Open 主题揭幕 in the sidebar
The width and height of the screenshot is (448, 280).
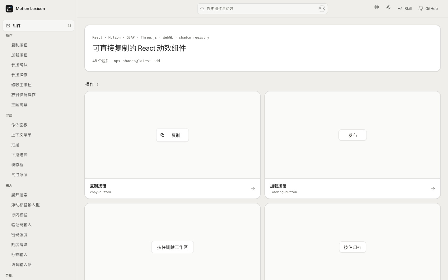point(19,105)
